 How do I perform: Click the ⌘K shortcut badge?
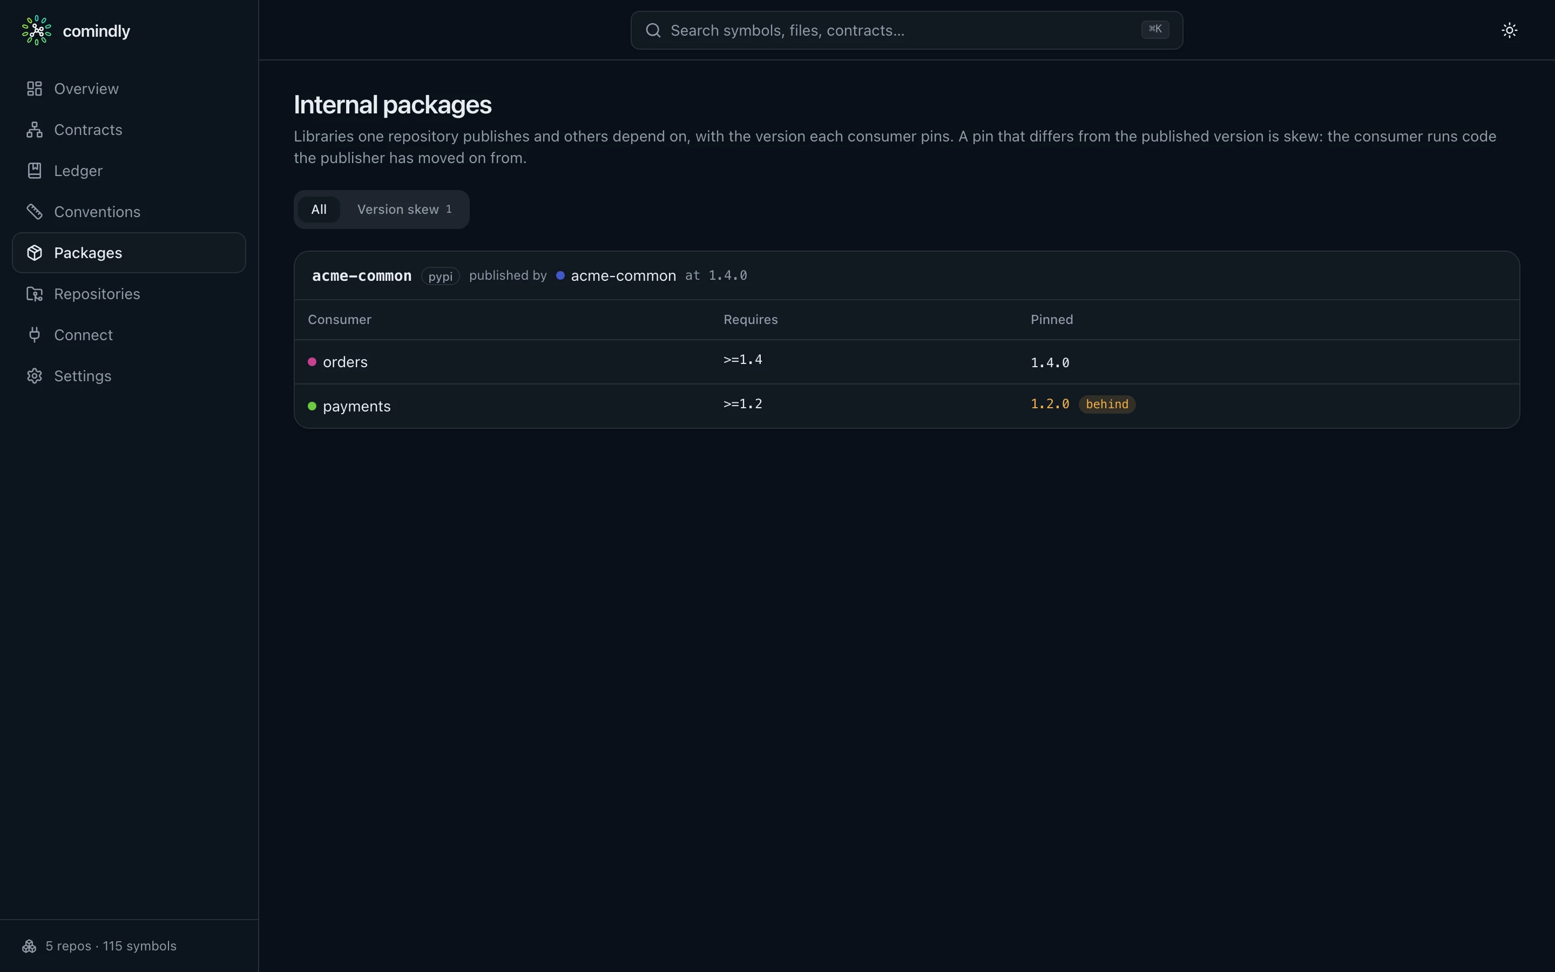coord(1155,30)
